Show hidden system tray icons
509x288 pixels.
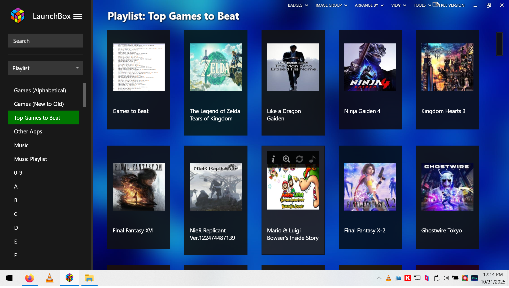pos(379,278)
